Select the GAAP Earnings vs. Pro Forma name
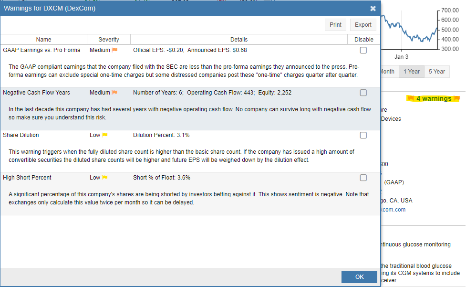This screenshot has width=466, height=287. coord(41,50)
